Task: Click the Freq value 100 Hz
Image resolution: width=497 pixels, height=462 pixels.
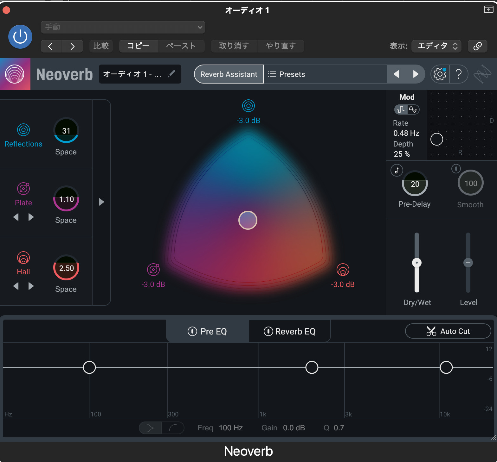Action: [x=231, y=428]
